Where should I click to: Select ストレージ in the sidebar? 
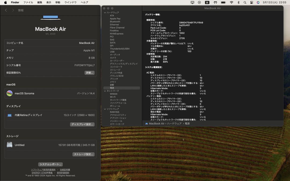115,70
